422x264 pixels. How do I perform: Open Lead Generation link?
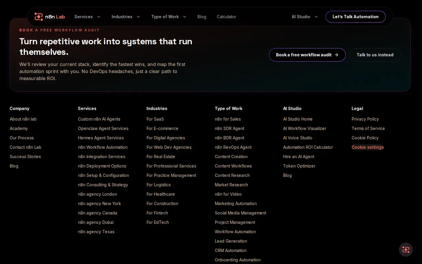(x=231, y=241)
